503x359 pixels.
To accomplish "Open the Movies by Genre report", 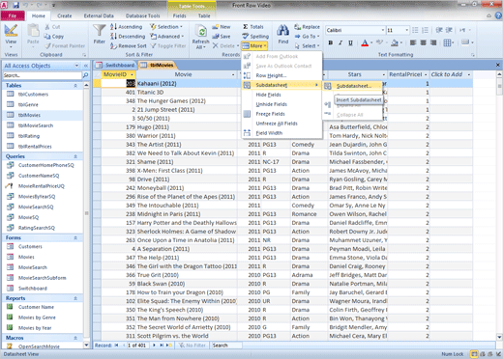I will (37, 318).
